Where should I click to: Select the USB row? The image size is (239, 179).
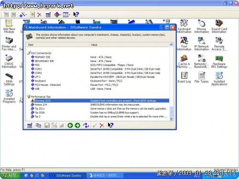[x=98, y=89]
